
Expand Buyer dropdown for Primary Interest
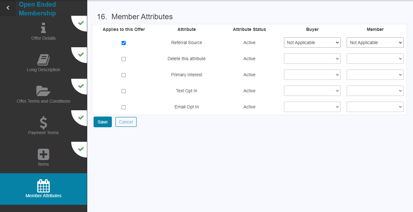click(x=312, y=75)
